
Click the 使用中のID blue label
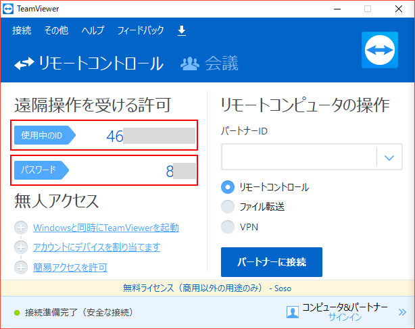coord(45,135)
